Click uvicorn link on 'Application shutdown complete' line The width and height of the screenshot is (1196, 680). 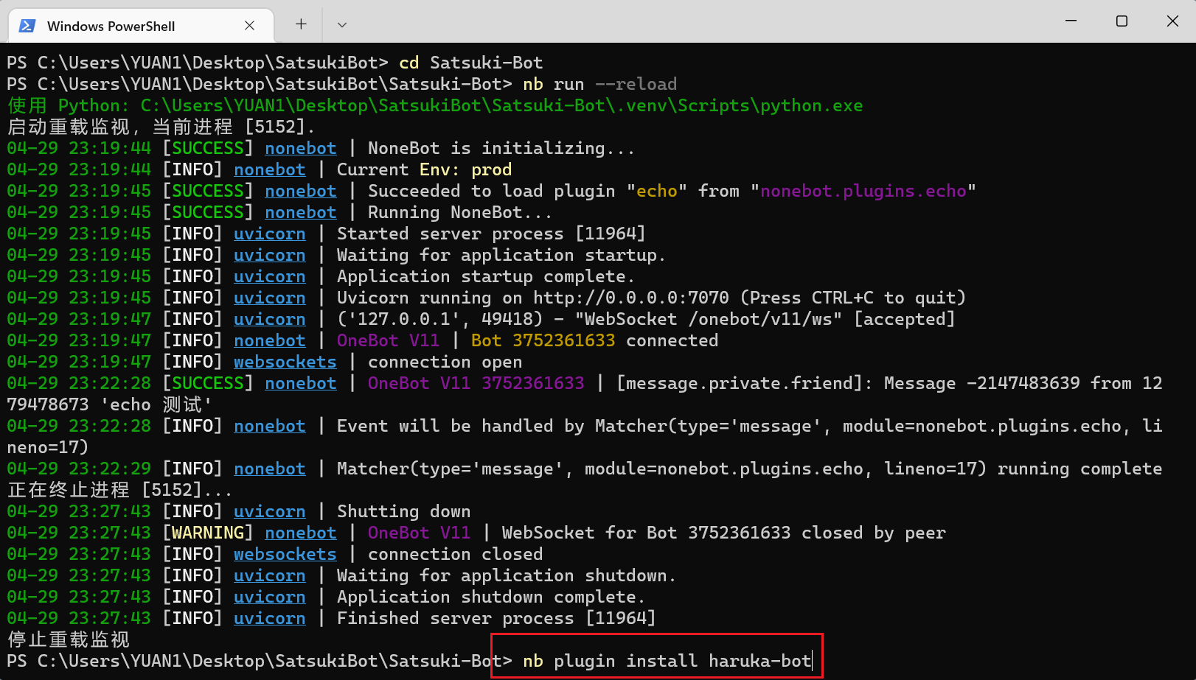[270, 597]
